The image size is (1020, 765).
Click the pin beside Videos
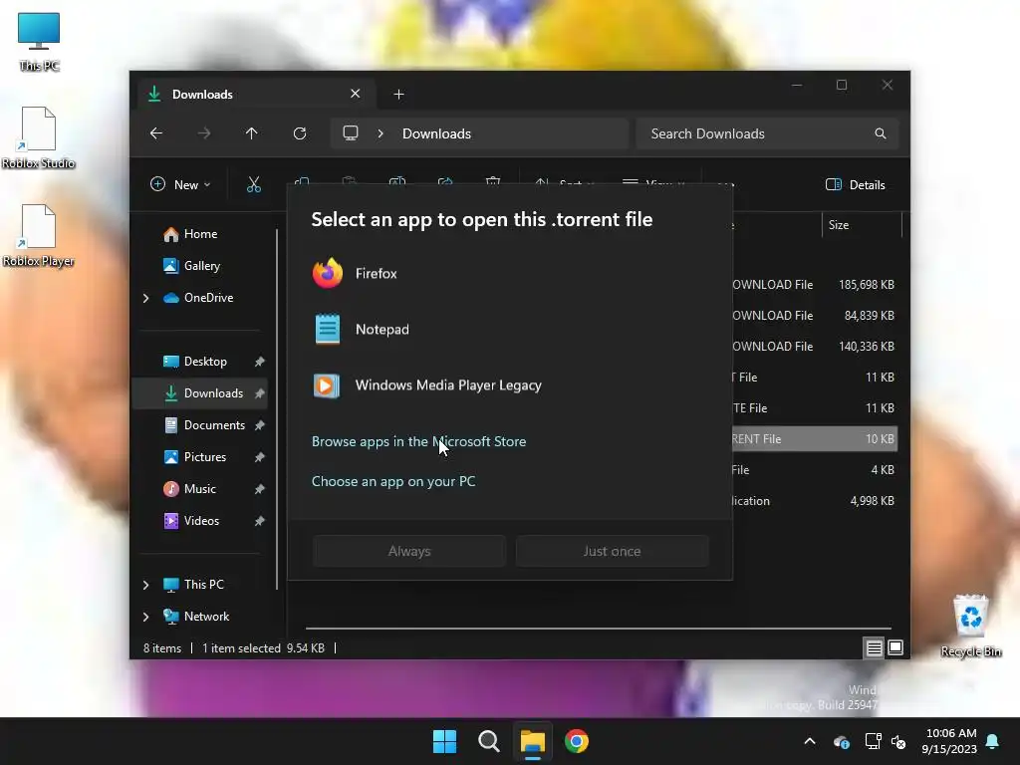[x=260, y=521]
